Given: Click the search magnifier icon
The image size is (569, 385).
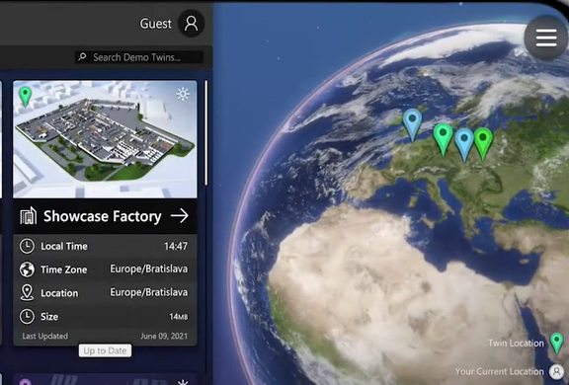Looking at the screenshot, I should (83, 56).
